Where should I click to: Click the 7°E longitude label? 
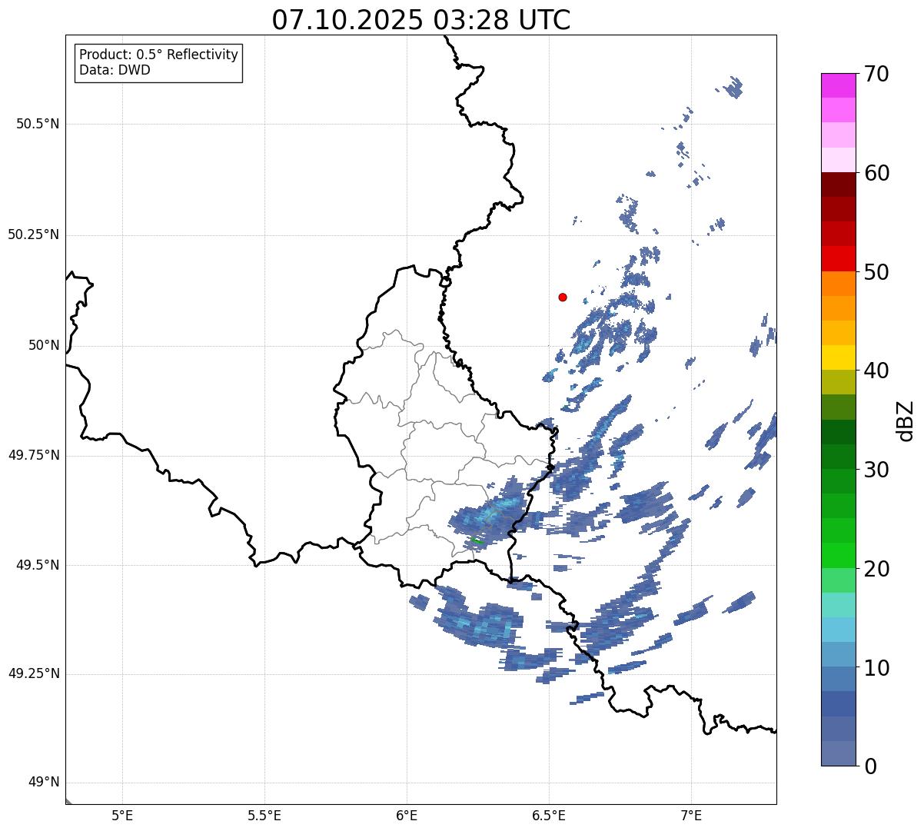pos(691,815)
